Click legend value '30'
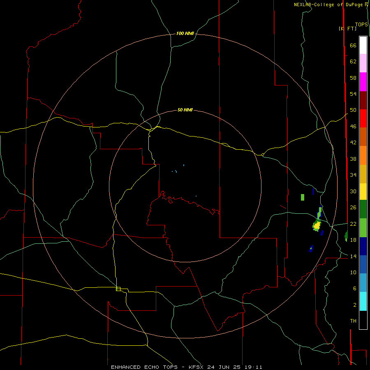 [353, 191]
